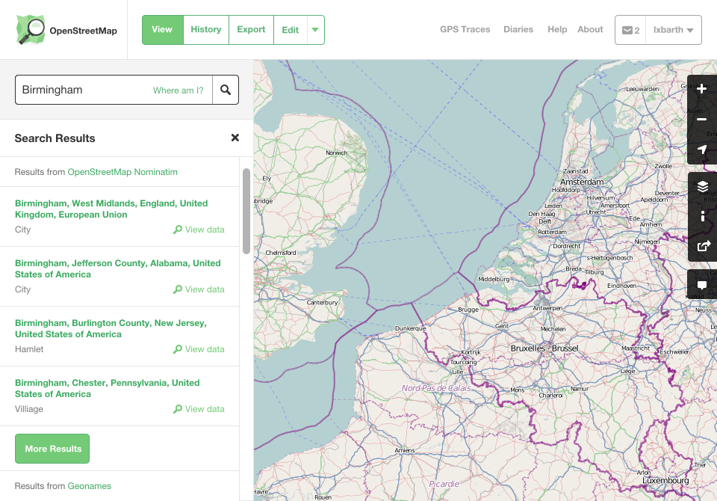Click the Nord-Pas de Calais region label
Image resolution: width=717 pixels, height=501 pixels.
436,388
